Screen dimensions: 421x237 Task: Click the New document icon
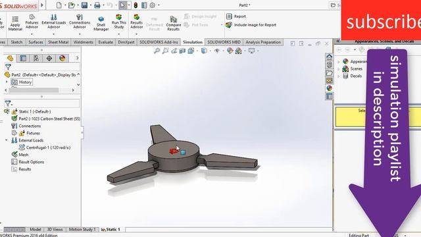(59, 5)
